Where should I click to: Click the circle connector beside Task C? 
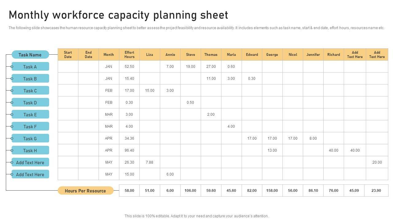[x=12, y=91]
